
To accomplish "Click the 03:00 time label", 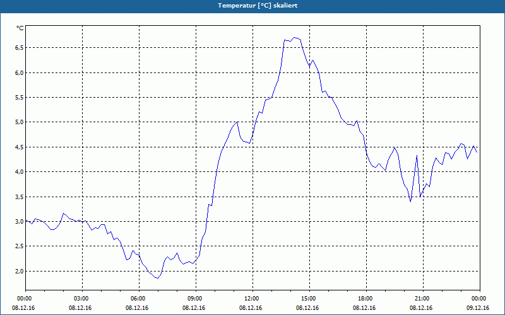I will (82, 299).
